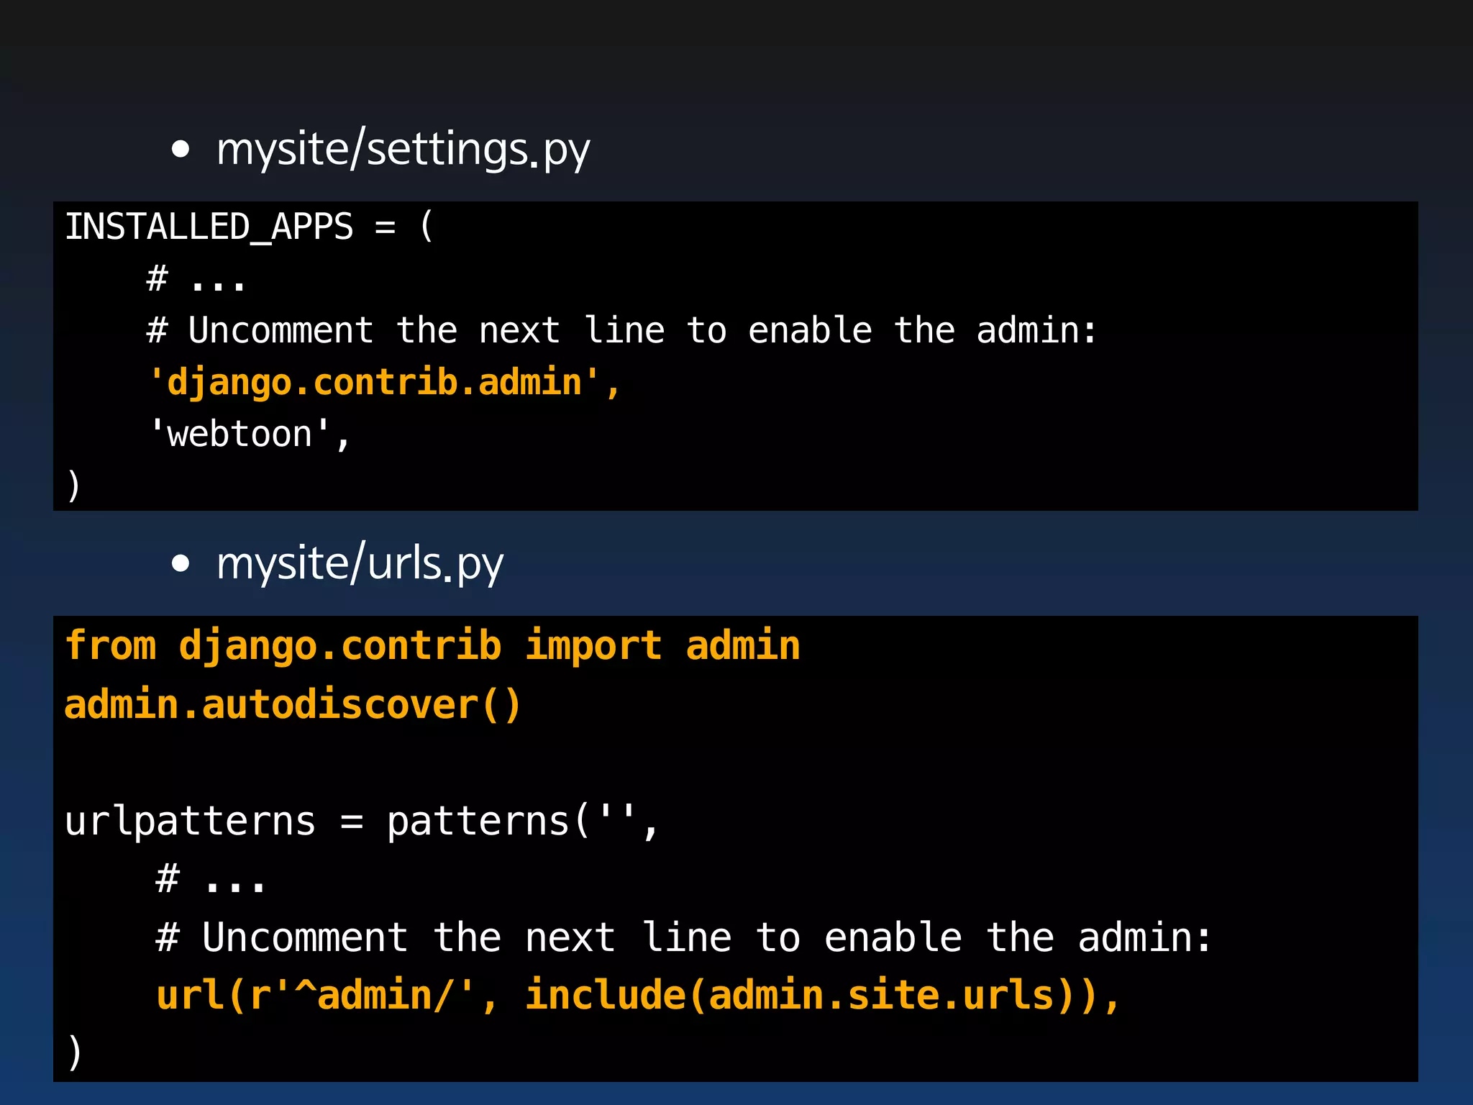1473x1105 pixels.
Task: Click the urls.py comment 'Uncomment the next line'
Action: 684,937
